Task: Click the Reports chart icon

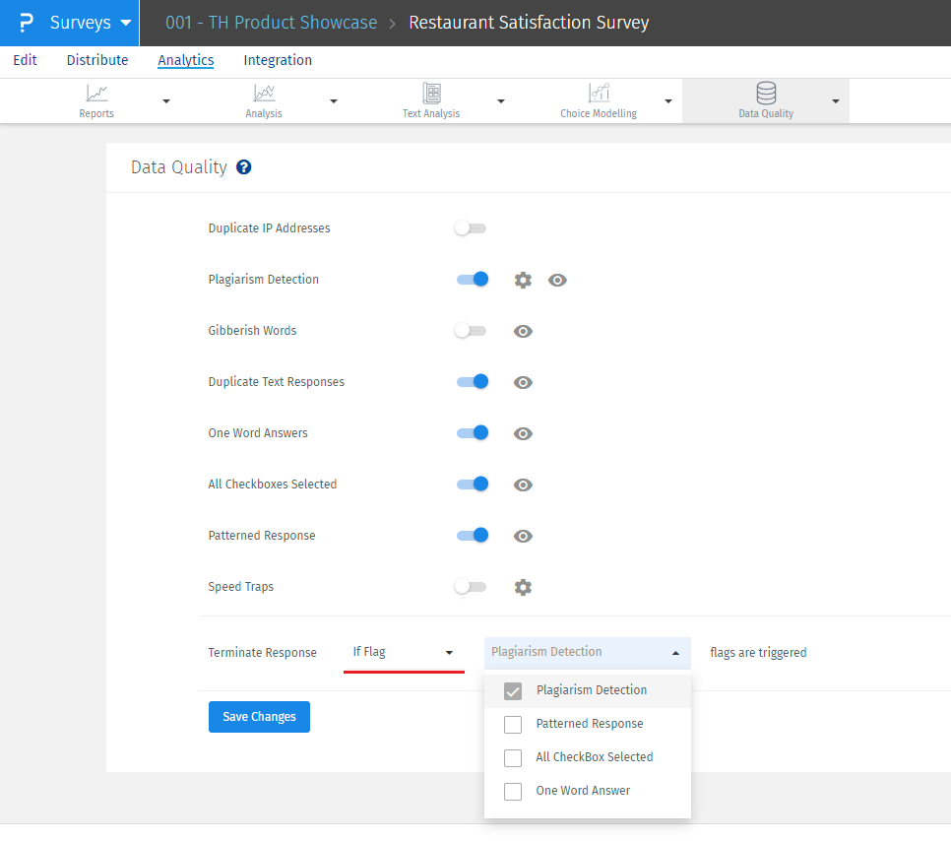Action: tap(96, 94)
